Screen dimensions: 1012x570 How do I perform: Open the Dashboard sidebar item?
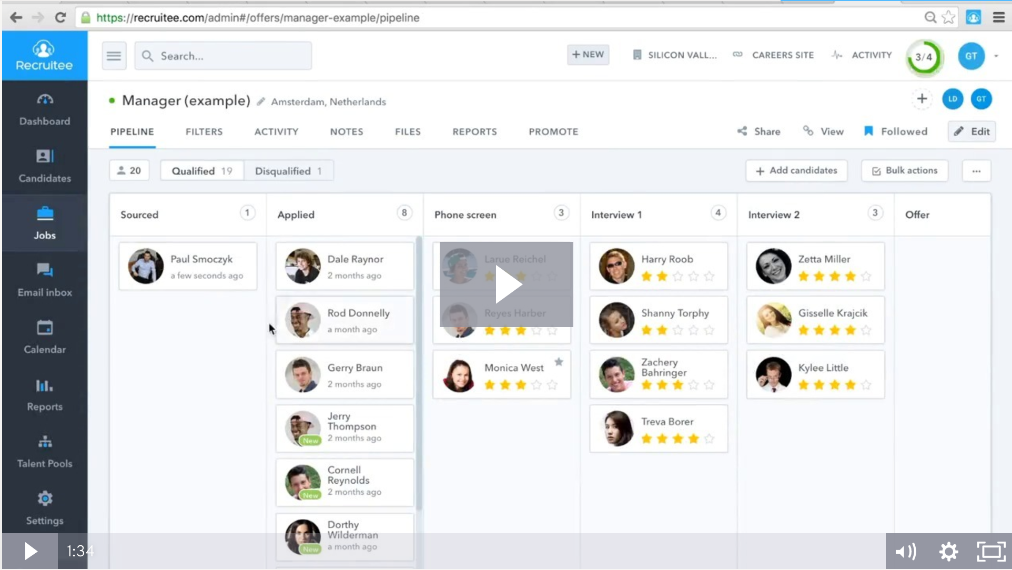(x=45, y=109)
